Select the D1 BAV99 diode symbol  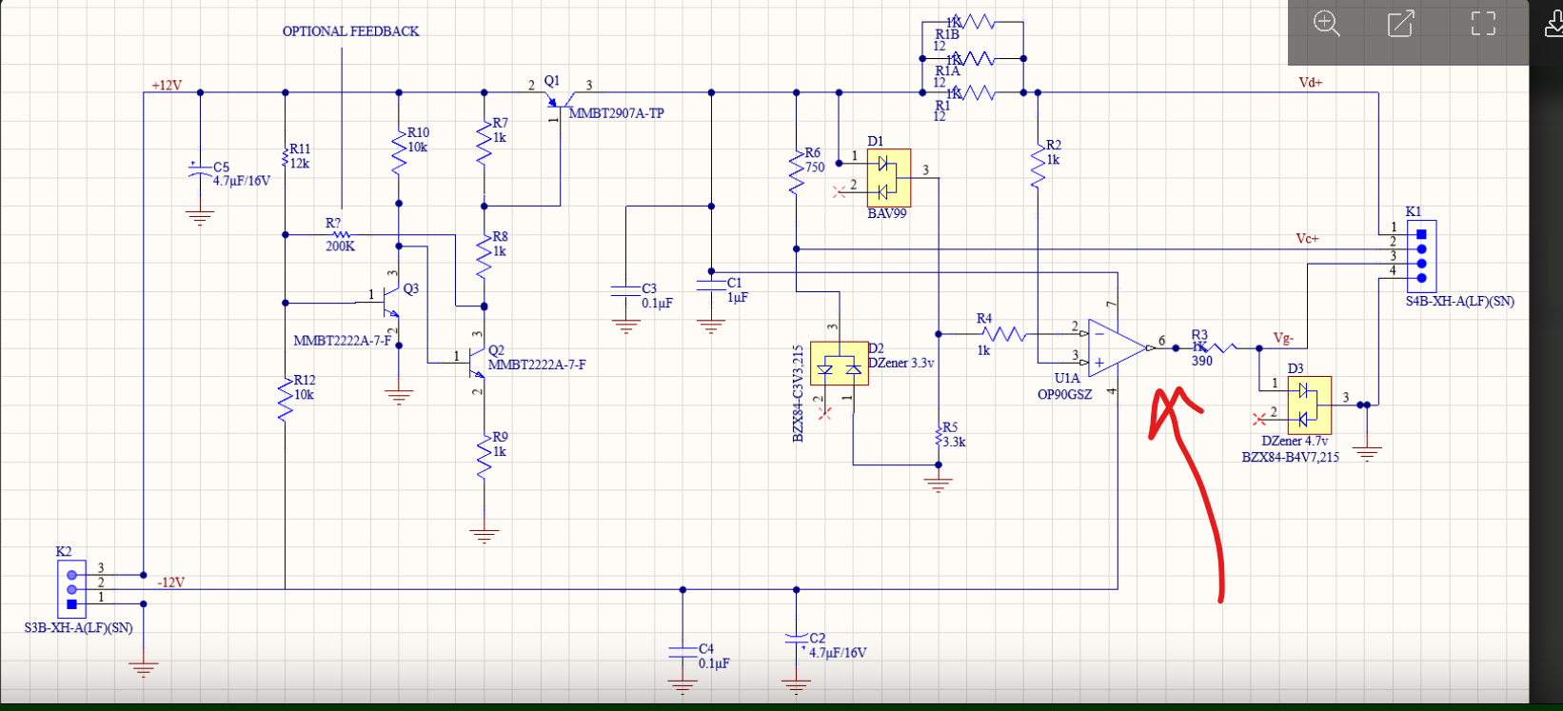[889, 177]
